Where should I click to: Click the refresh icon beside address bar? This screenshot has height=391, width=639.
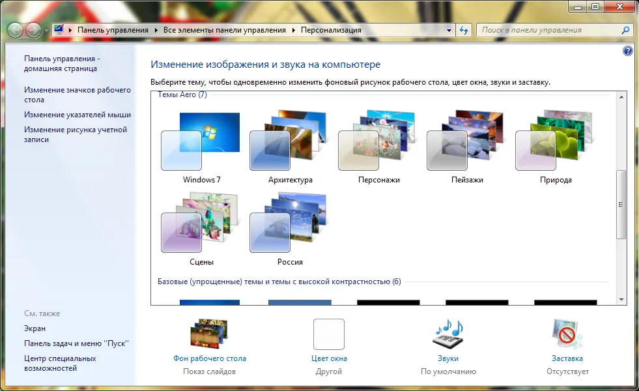coord(464,30)
